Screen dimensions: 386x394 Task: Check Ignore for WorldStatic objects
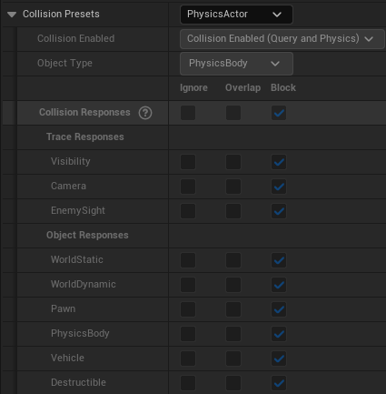pos(188,260)
